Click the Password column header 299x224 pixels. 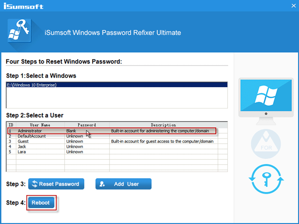(87, 125)
